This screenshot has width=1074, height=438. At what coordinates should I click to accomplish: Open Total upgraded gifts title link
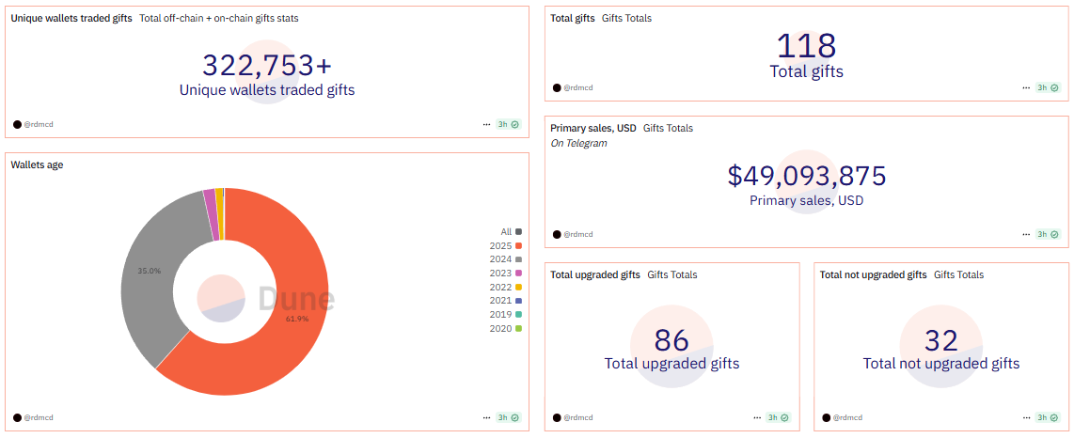(x=595, y=274)
